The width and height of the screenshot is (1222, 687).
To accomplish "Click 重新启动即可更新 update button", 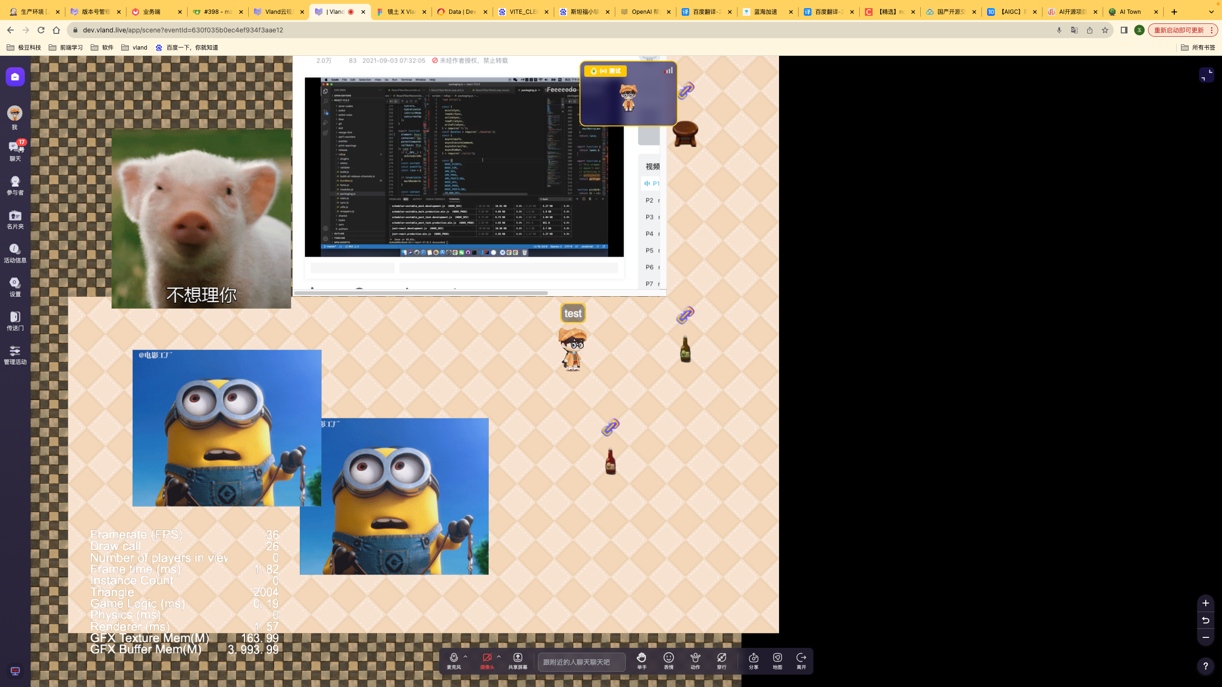I will click(x=1183, y=30).
